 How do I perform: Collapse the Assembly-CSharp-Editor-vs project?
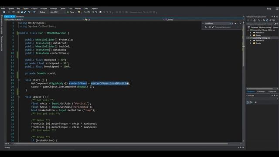click(x=248, y=30)
